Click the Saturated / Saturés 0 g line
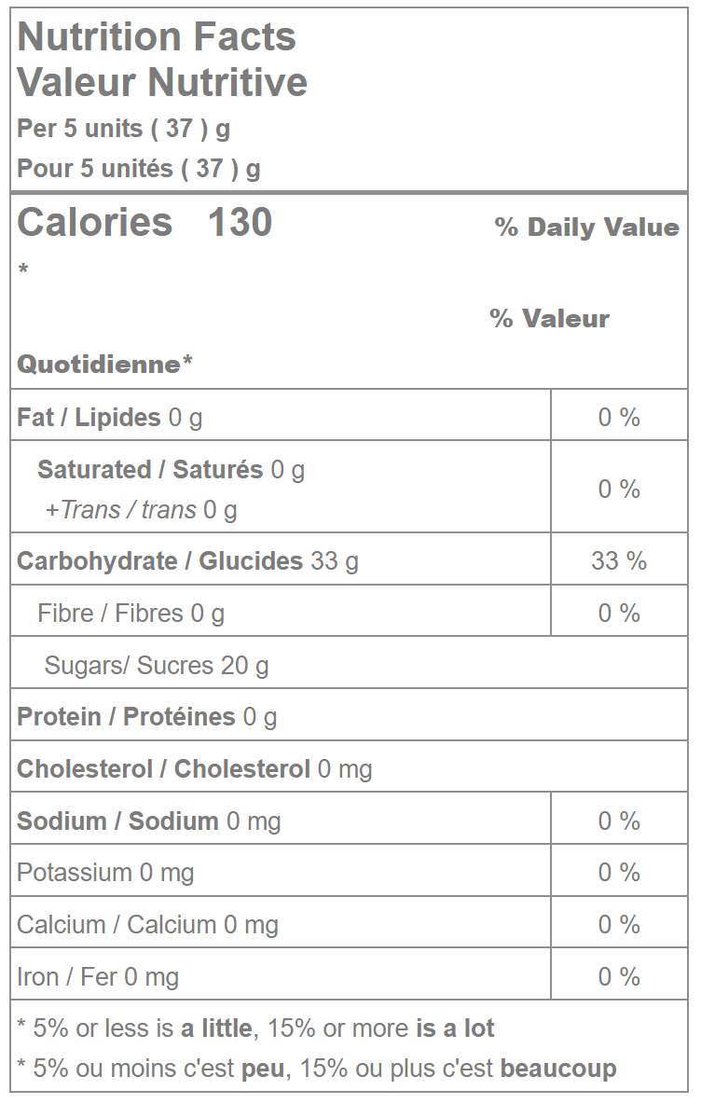The image size is (701, 1104). (171, 469)
